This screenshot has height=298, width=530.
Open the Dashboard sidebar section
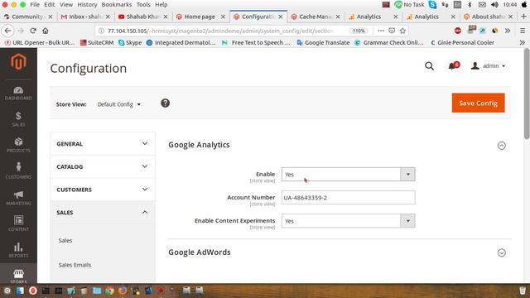[18, 94]
